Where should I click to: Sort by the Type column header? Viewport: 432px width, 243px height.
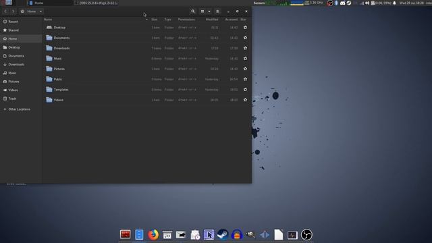tap(168, 20)
